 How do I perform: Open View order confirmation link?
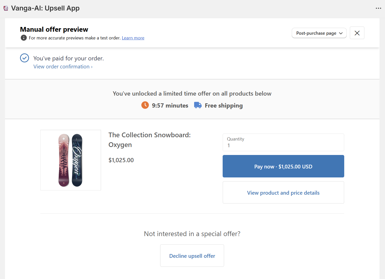(63, 67)
